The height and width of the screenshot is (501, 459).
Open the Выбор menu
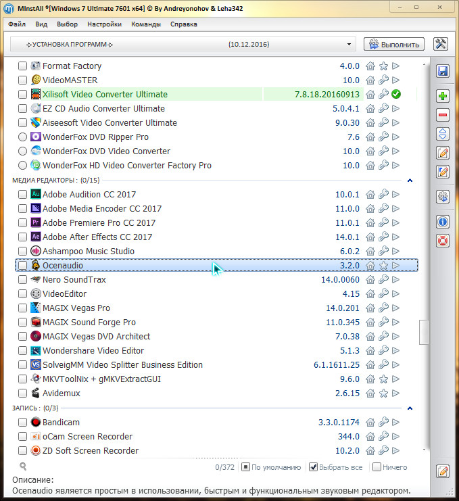coord(67,24)
